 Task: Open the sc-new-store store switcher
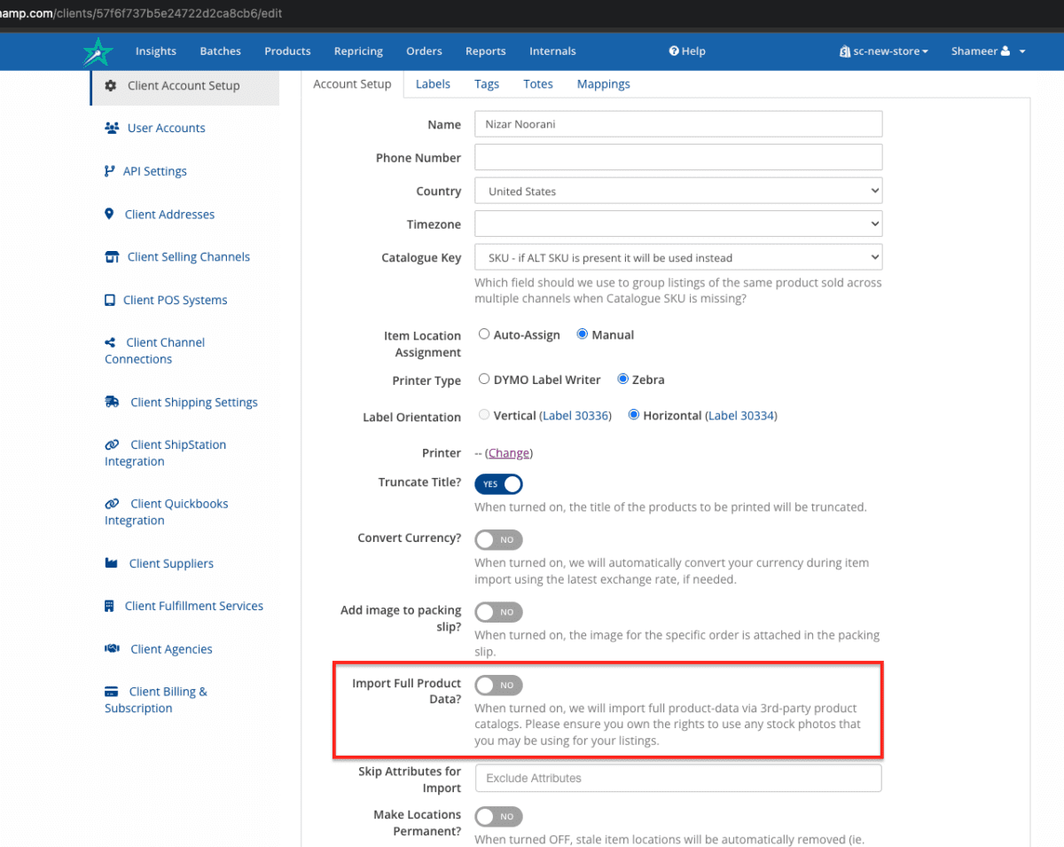pos(883,51)
